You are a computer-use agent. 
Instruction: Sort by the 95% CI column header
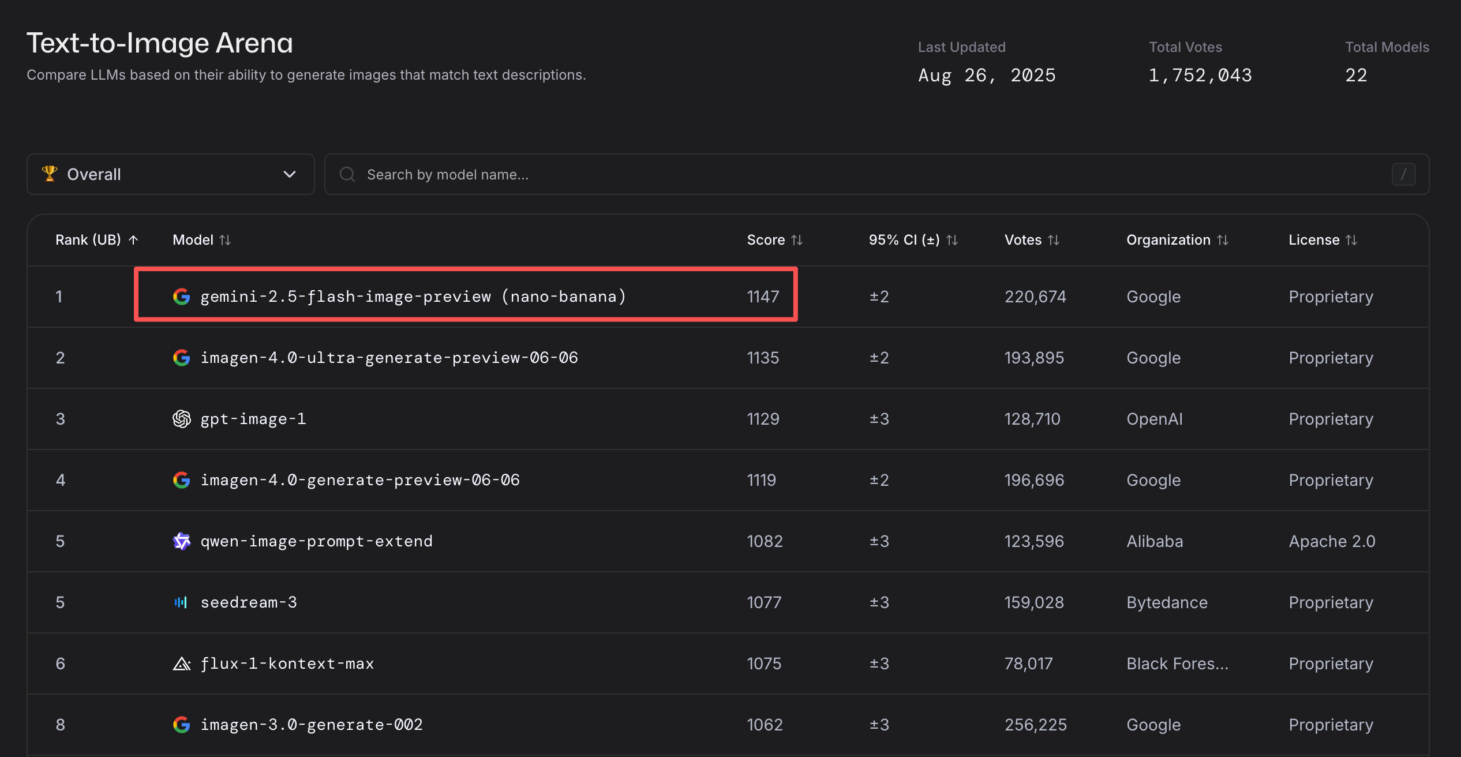point(913,240)
